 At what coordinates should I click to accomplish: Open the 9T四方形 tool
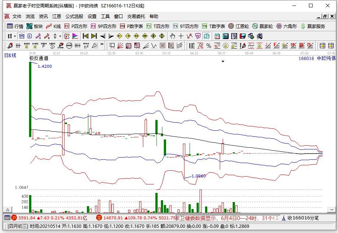pos(186,26)
